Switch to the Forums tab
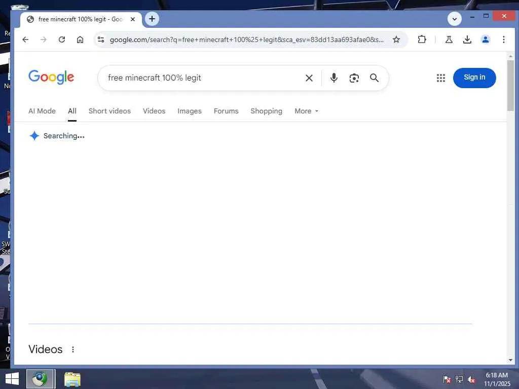Viewport: 519px width, 389px height. coord(226,111)
